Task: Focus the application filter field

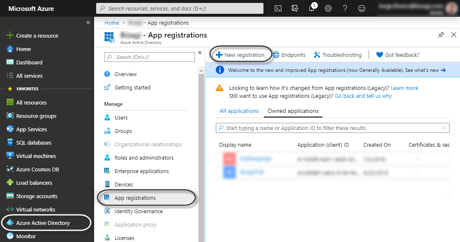Action: (x=333, y=128)
